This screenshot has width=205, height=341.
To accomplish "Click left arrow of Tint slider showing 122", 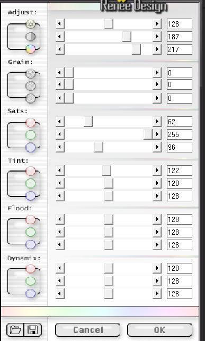I will pos(60,170).
